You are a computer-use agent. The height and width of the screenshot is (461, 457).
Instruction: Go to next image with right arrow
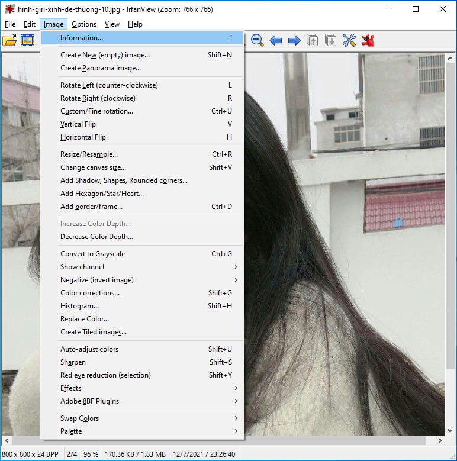(294, 40)
